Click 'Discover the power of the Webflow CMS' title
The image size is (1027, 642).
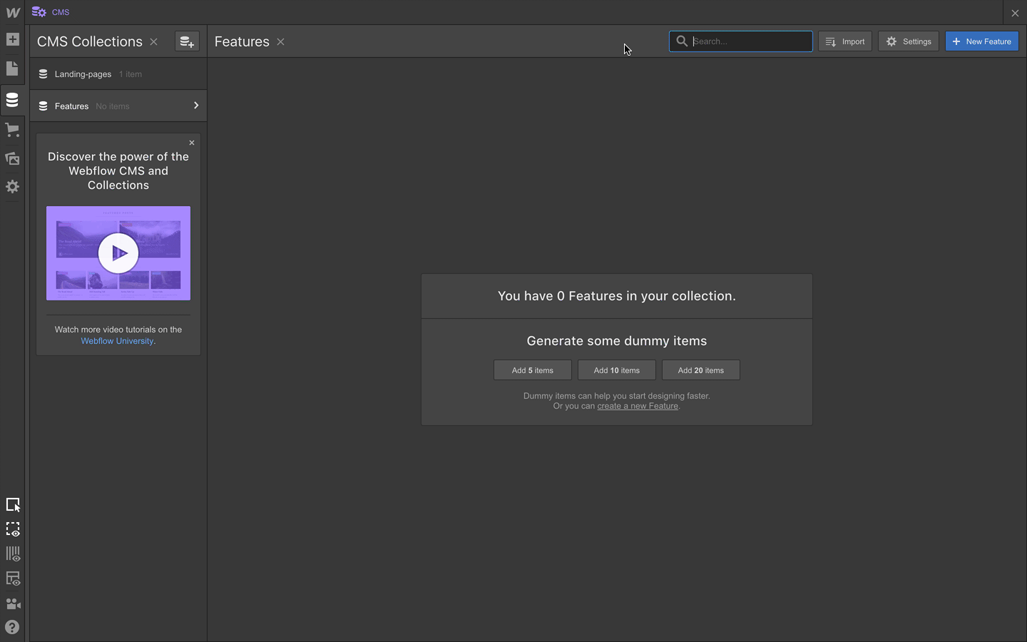click(118, 171)
